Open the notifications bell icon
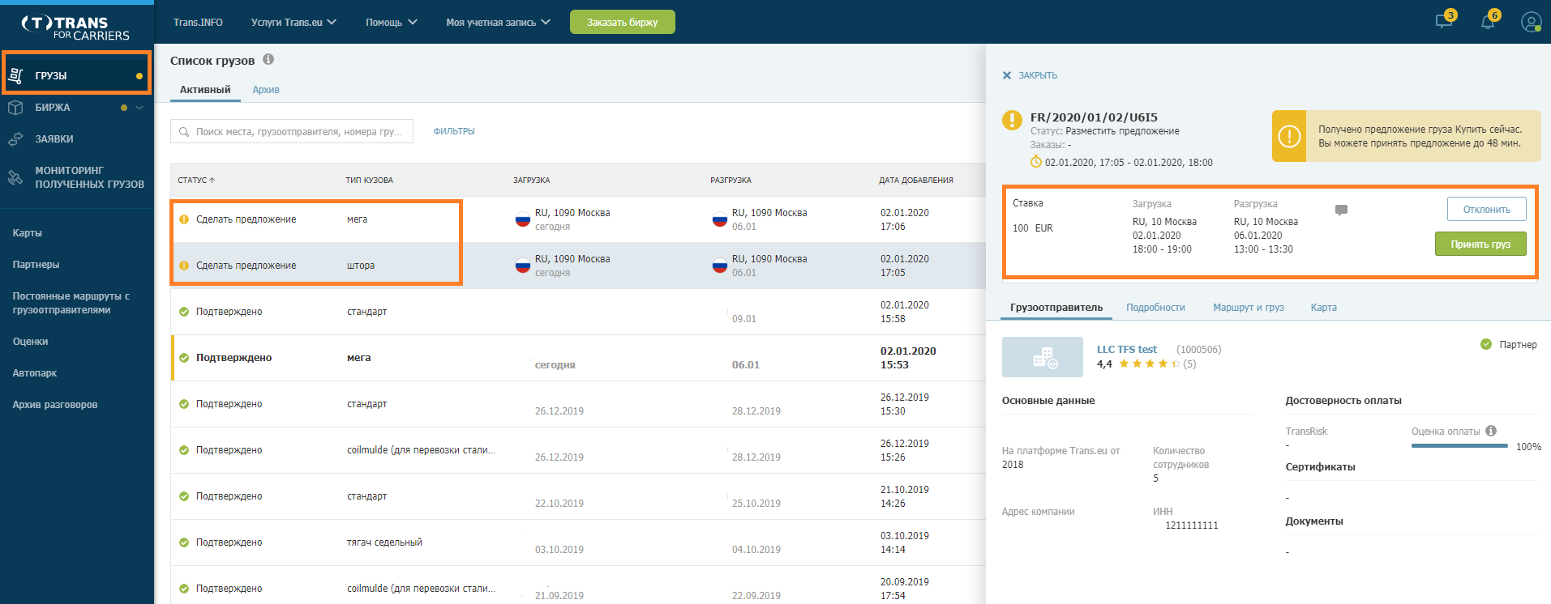1551x604 pixels. pos(1488,22)
